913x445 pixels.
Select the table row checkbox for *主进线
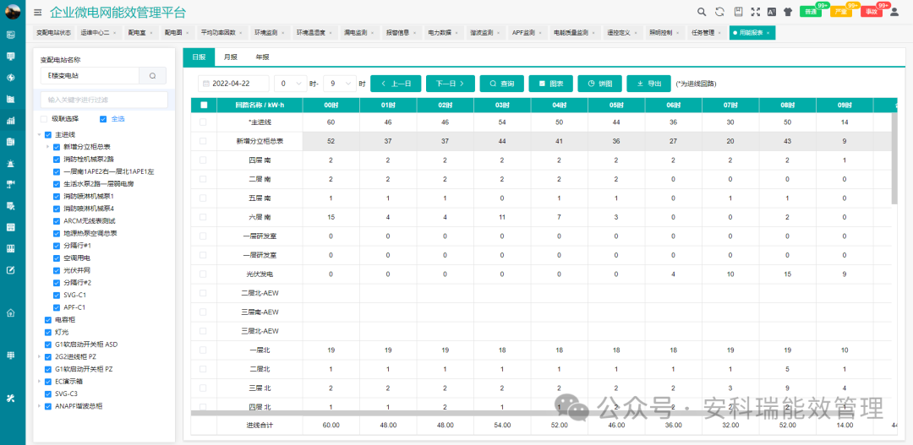tap(203, 122)
